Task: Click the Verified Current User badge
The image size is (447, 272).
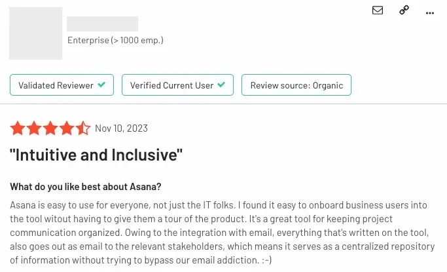Action: coord(177,85)
